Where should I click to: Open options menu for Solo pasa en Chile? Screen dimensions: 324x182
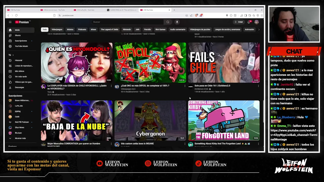pyautogui.click(x=258, y=86)
